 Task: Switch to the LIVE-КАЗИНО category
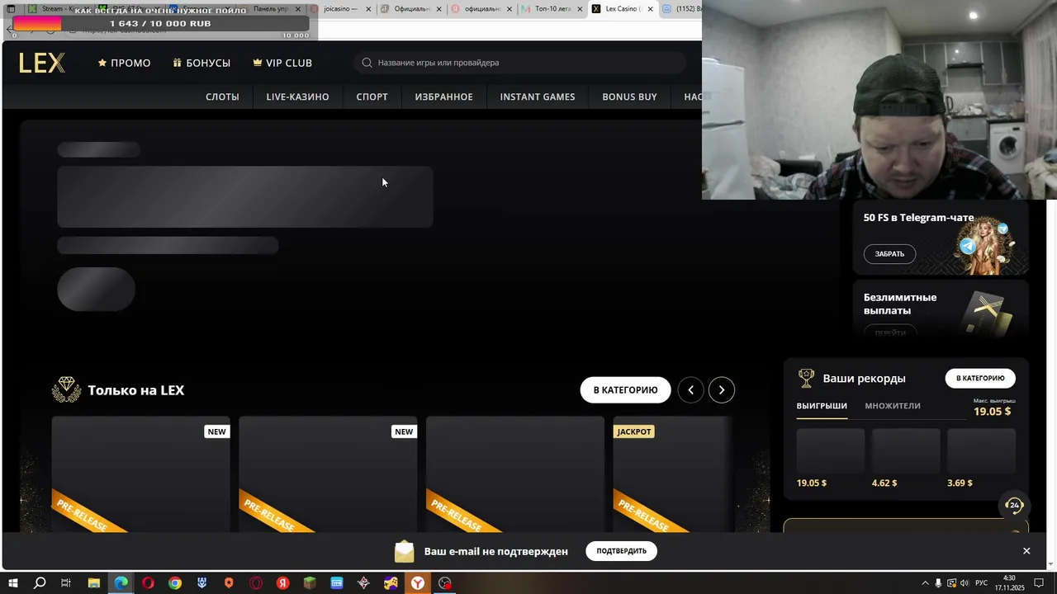point(297,97)
